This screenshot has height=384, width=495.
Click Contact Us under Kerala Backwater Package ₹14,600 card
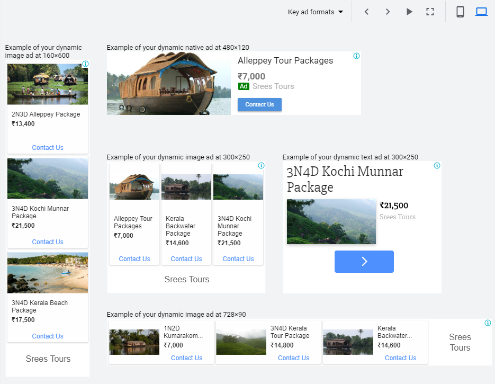186,259
